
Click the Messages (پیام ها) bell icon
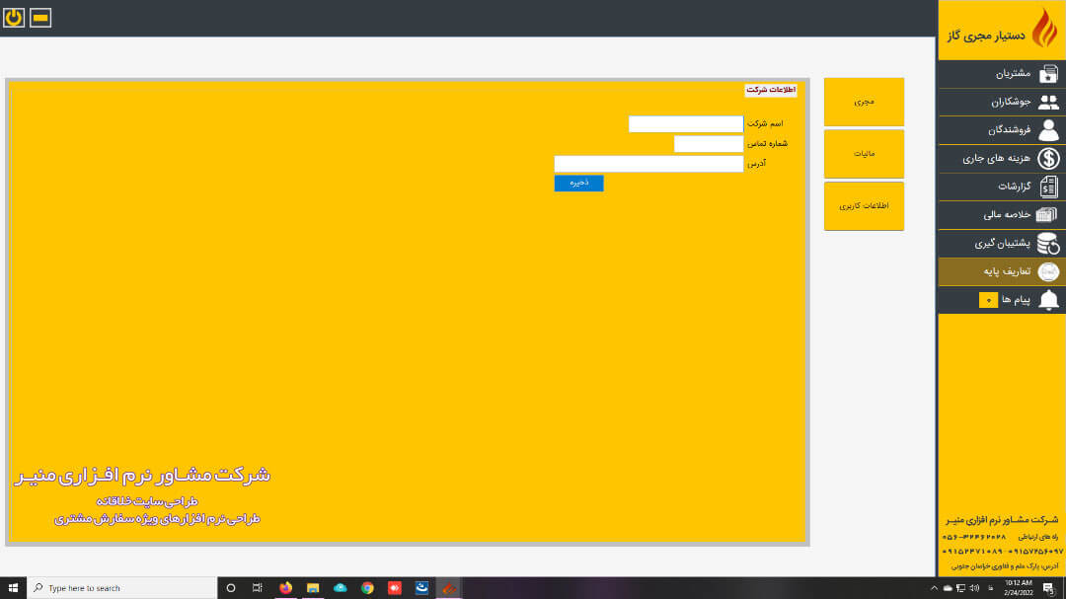pos(1048,300)
